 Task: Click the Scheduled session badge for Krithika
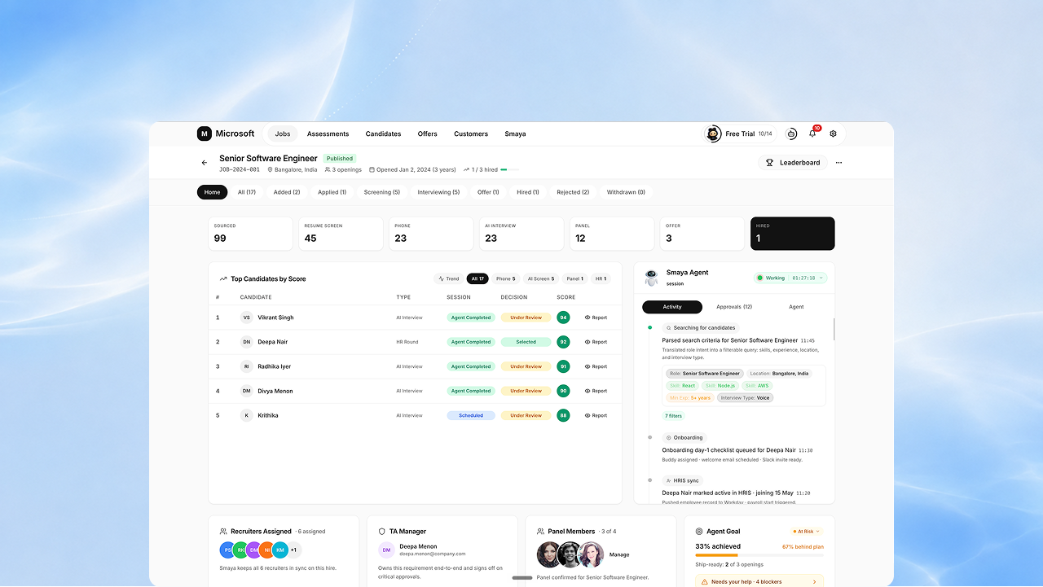coord(471,415)
